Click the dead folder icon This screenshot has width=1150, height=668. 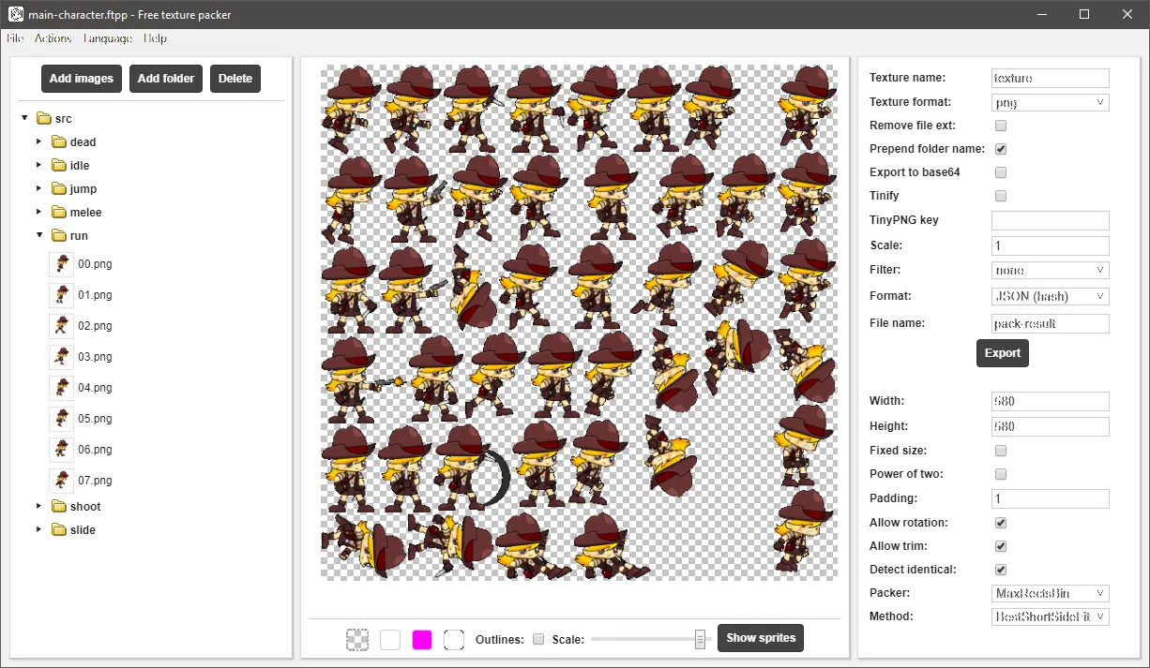58,142
